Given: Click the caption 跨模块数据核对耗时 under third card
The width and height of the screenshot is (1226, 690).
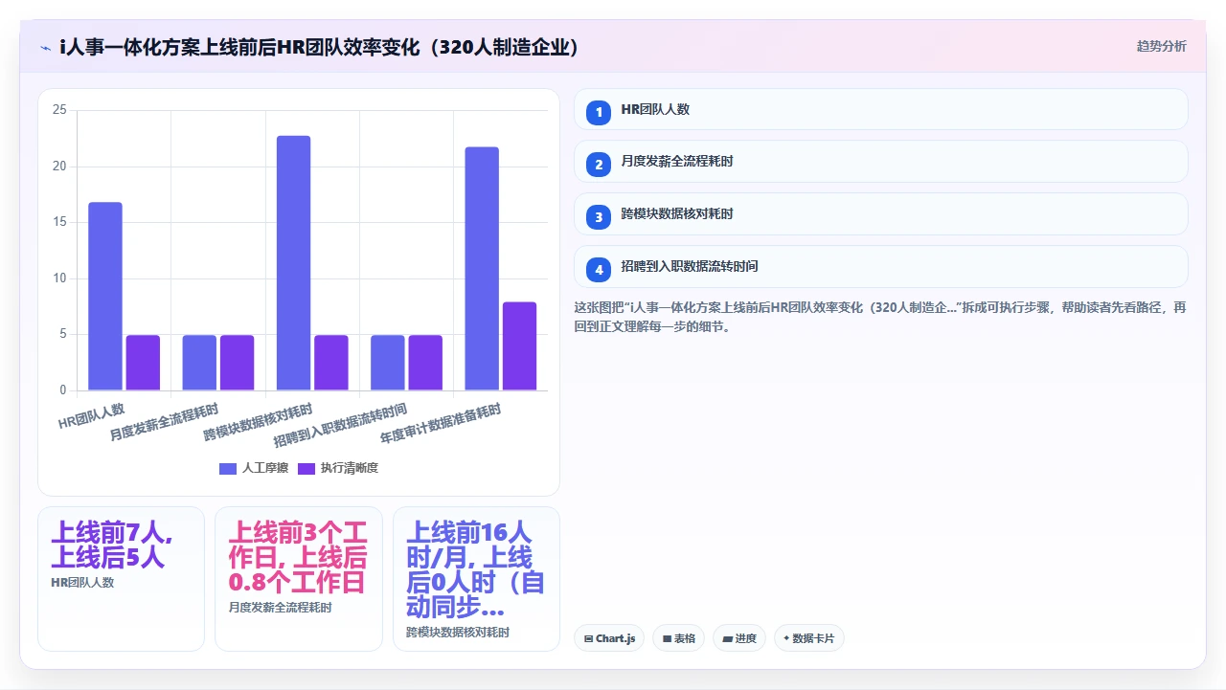Looking at the screenshot, I should tap(458, 633).
